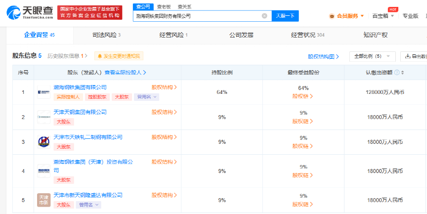
Task: Click 渤海钢铁集团(天津)投资有限公司 logo
Action: tap(44, 171)
